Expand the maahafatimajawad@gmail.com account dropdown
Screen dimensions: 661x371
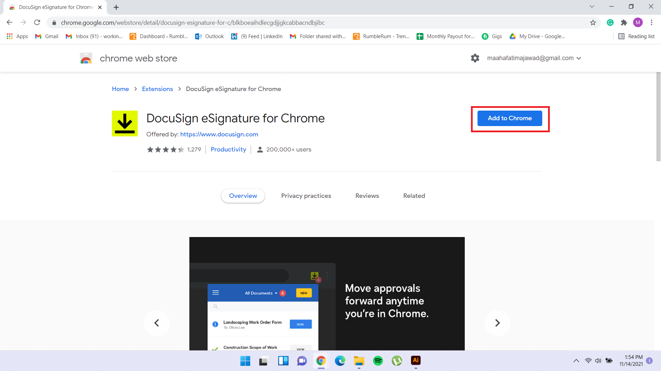coord(534,58)
